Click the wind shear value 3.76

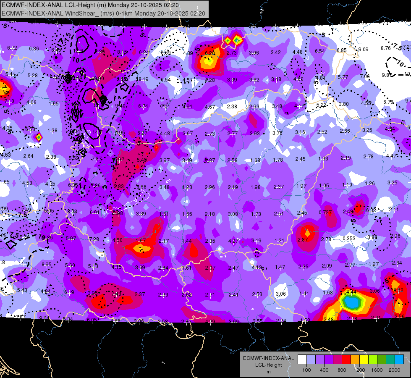click(277, 133)
